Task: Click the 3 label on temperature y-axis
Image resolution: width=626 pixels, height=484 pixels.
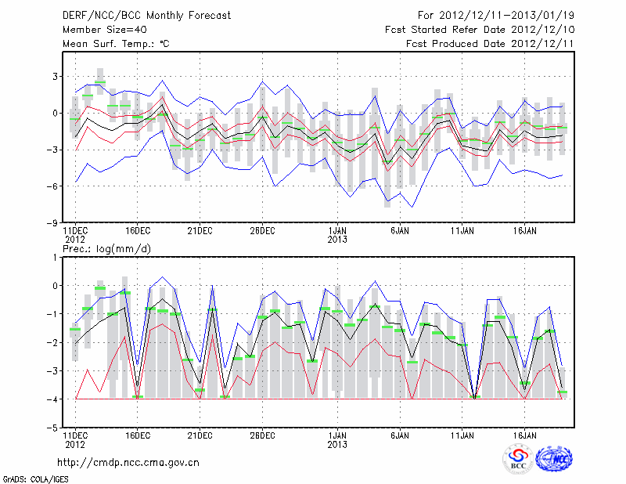Action: click(x=56, y=76)
